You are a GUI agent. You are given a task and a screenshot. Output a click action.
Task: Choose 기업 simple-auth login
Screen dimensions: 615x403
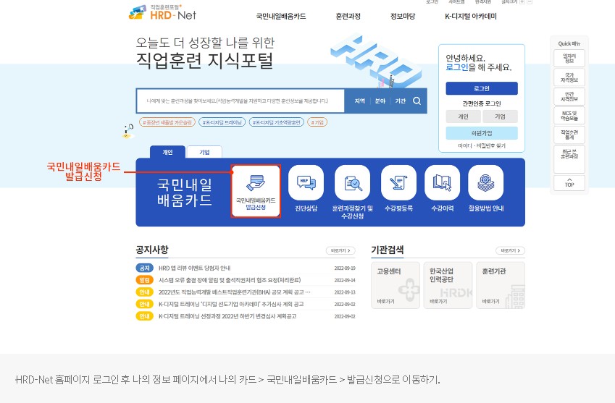point(500,116)
